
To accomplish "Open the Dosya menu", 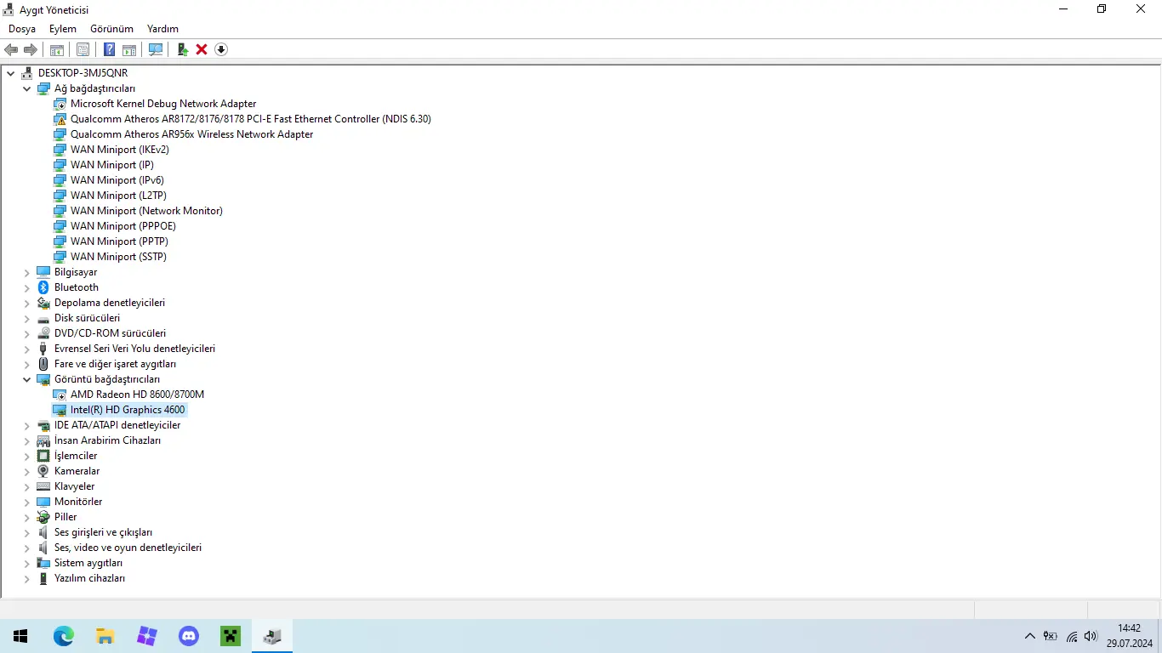I will tap(22, 29).
